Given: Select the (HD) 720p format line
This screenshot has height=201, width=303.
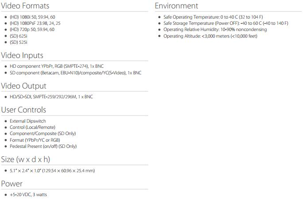Looking at the screenshot, I should coord(32,30).
